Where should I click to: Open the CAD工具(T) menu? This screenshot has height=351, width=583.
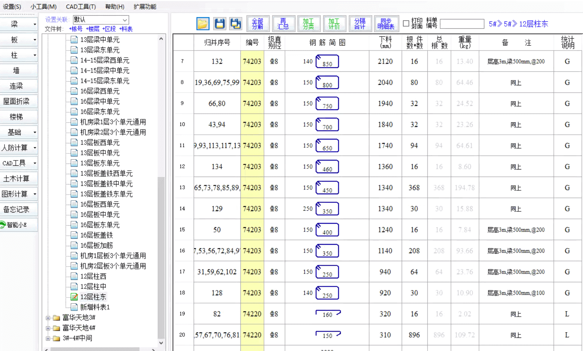point(81,7)
